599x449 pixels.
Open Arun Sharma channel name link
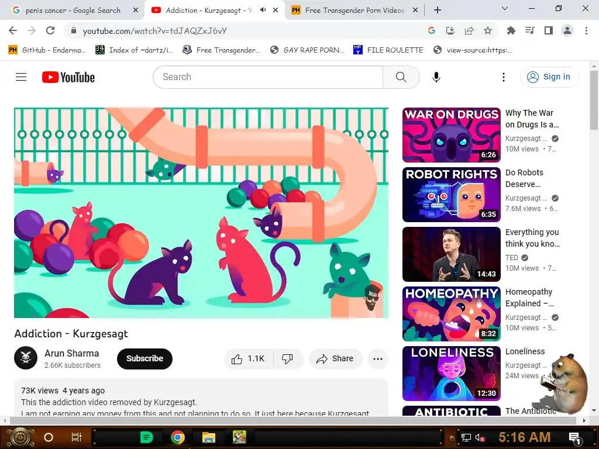(x=72, y=353)
